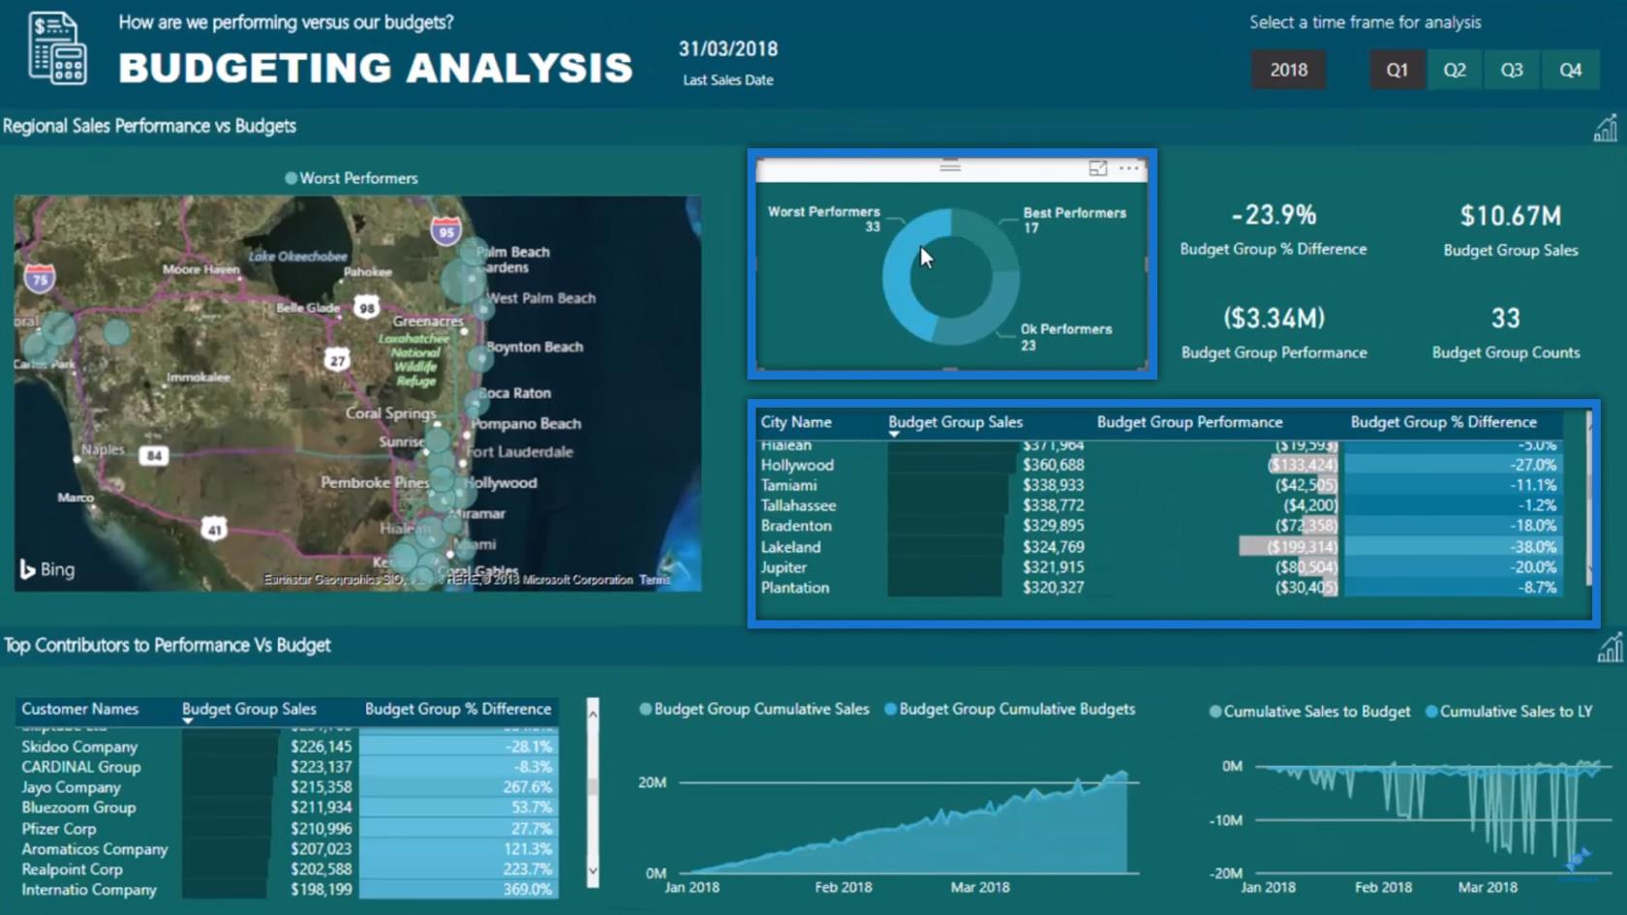Open the regional sales chart icon
The image size is (1627, 915).
tap(1606, 128)
